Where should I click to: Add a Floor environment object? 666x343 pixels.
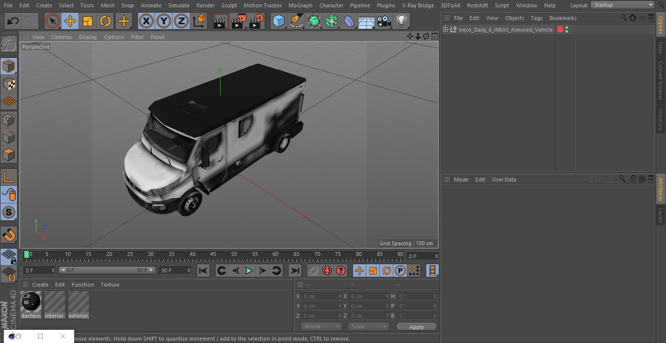(367, 21)
